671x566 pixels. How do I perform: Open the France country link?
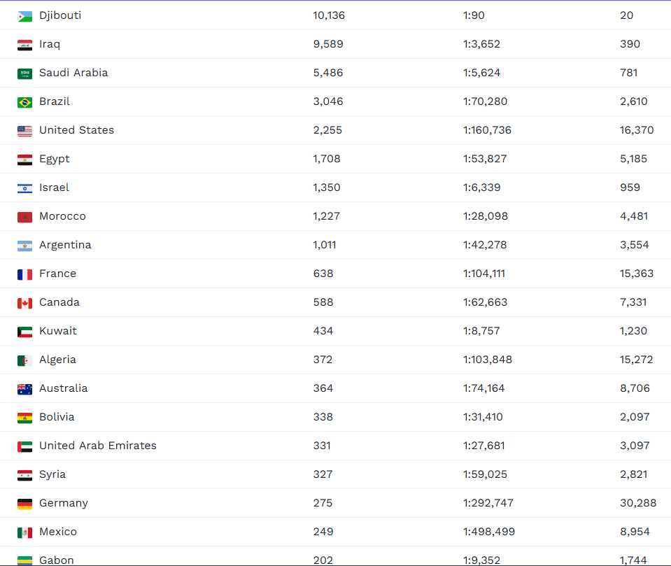58,274
